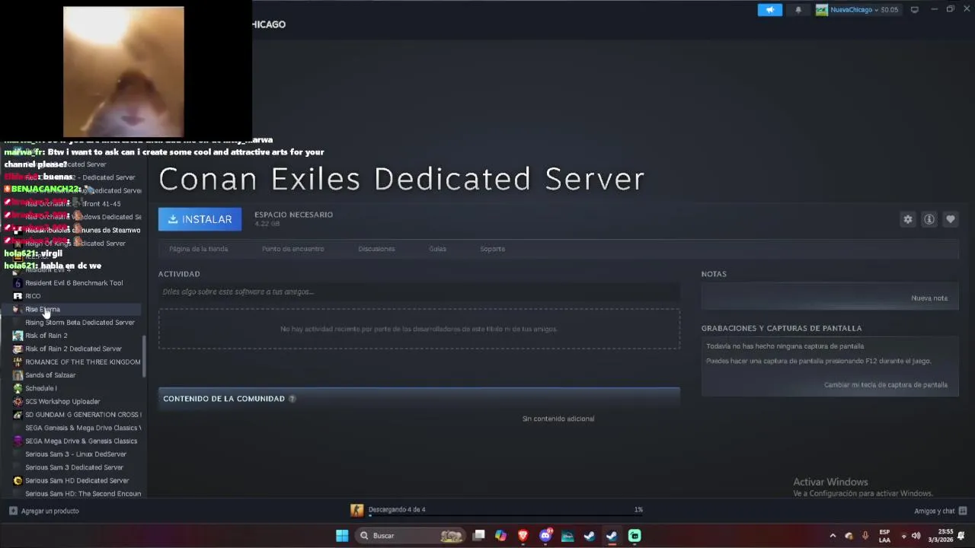Open the game info icon
Viewport: 975px width, 548px height.
(x=929, y=219)
